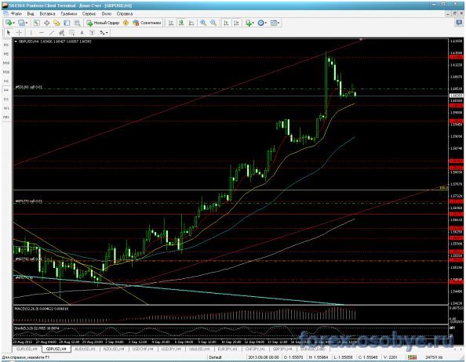Expand the New Chart dropdown arrow
The height and width of the screenshot is (362, 466).
click(14, 24)
